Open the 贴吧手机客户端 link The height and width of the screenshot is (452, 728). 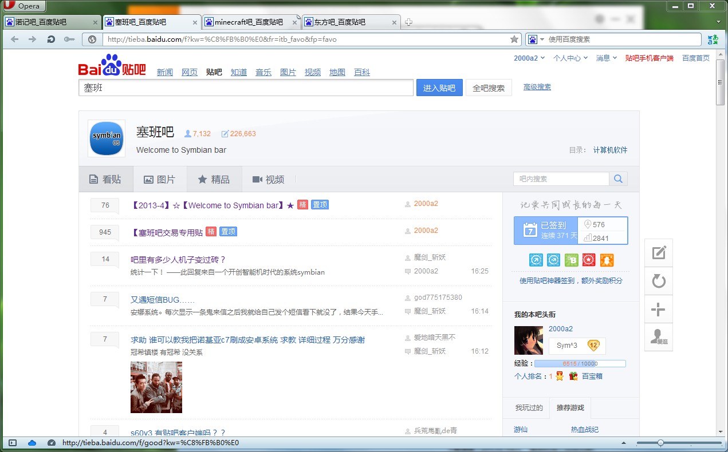[649, 58]
